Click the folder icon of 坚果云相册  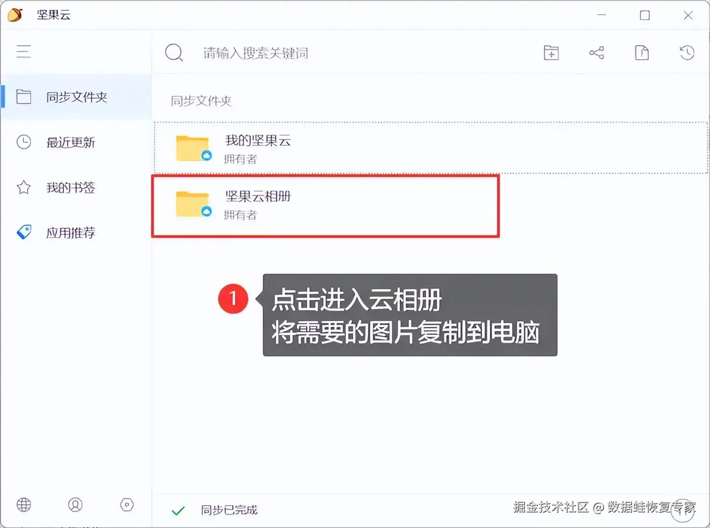coord(193,204)
